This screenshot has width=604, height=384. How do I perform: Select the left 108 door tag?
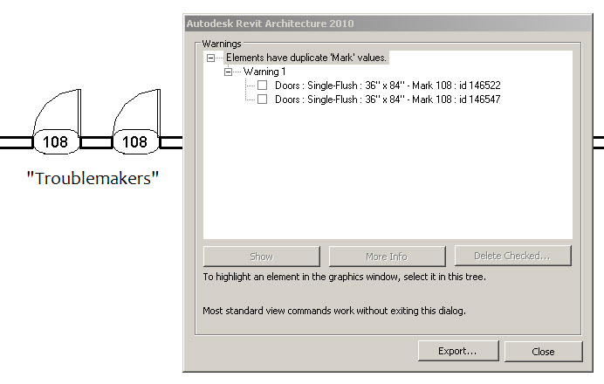tap(56, 141)
